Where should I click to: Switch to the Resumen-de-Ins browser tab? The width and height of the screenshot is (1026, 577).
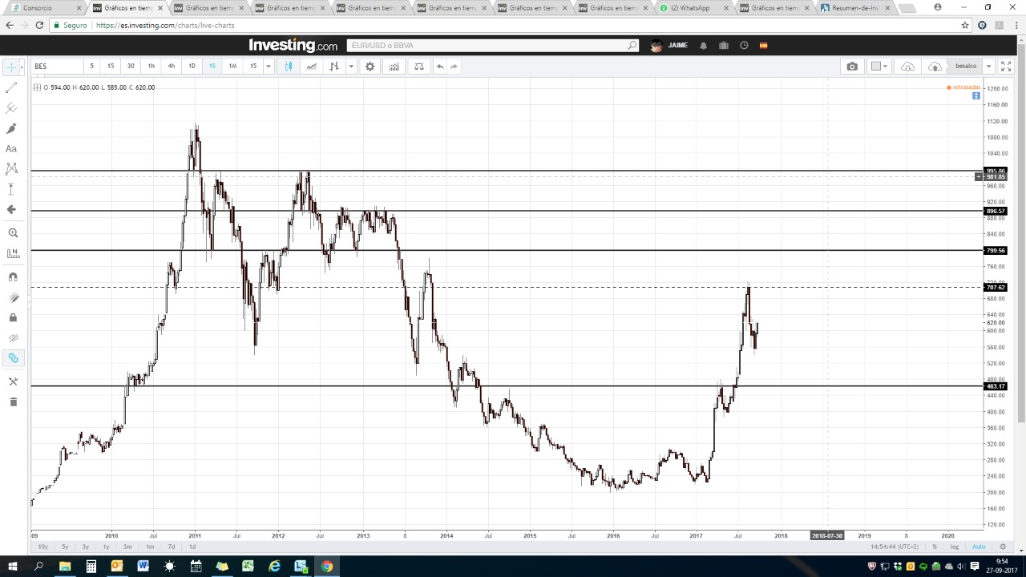pyautogui.click(x=854, y=8)
